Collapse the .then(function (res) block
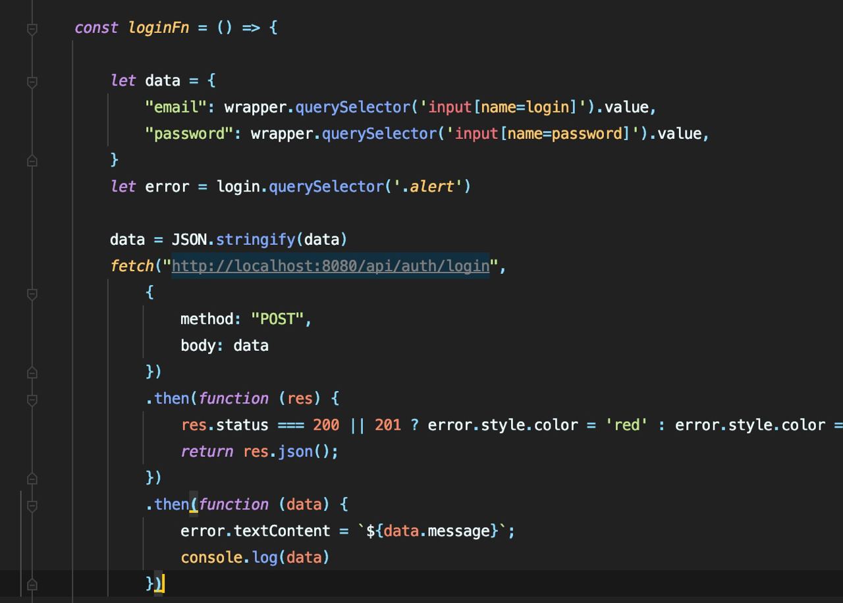Viewport: 843px width, 603px height. tap(32, 400)
